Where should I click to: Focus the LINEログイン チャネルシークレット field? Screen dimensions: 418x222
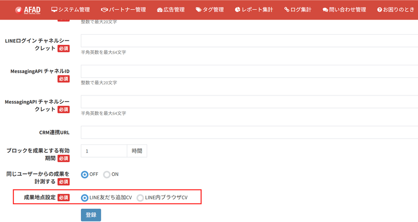(x=249, y=41)
